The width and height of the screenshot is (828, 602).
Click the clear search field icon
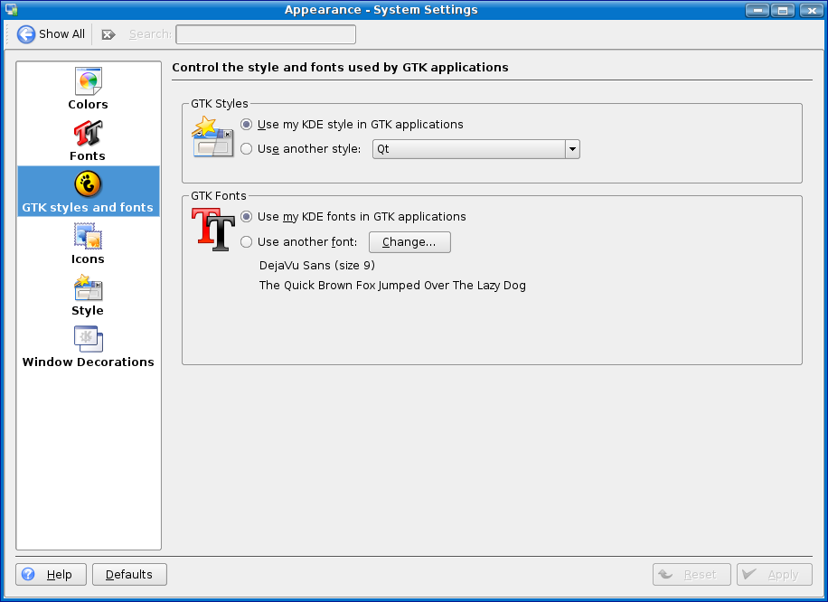tap(108, 34)
